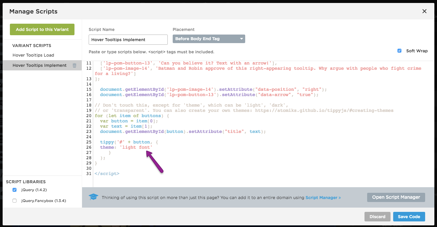Toggle the Soft Wrap checkbox

click(399, 51)
